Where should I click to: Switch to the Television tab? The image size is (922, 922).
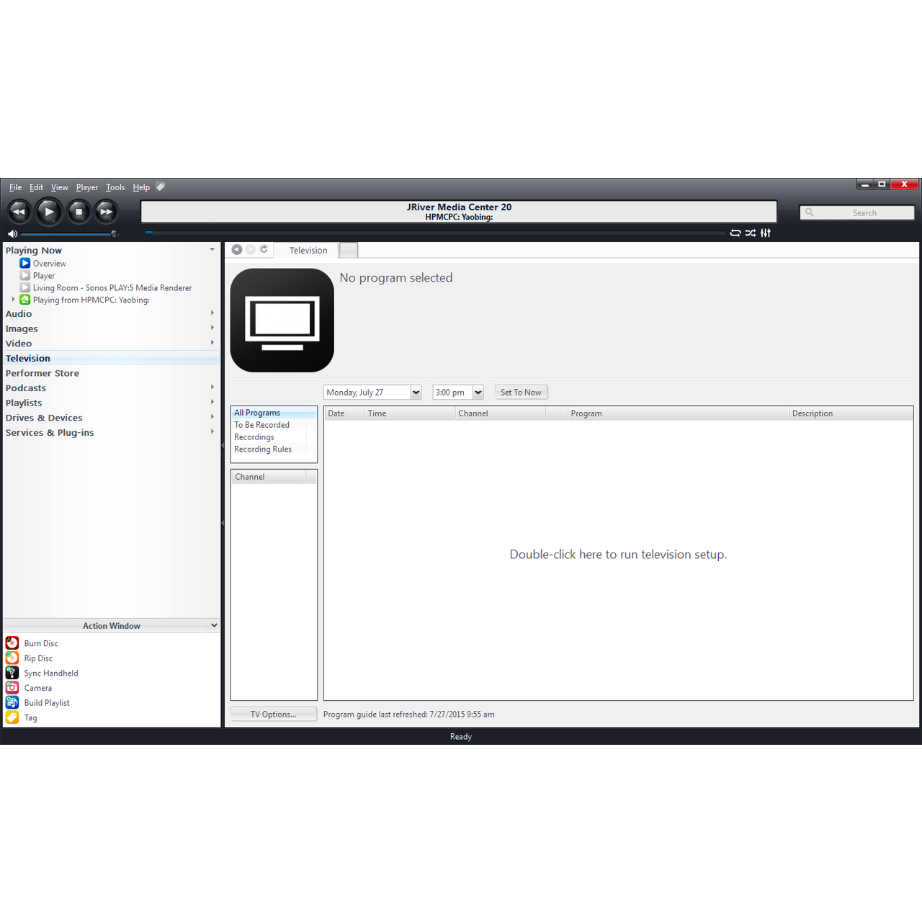click(308, 250)
